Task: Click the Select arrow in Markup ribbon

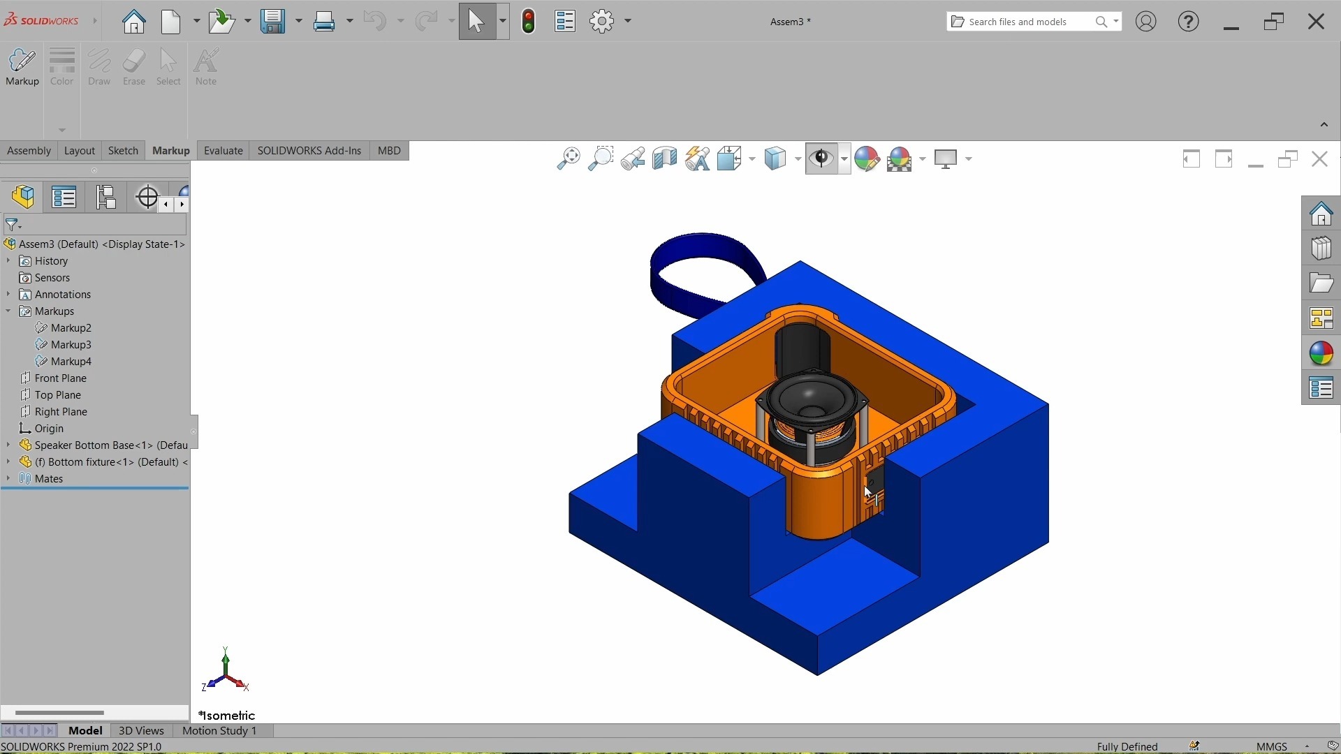Action: tap(168, 67)
